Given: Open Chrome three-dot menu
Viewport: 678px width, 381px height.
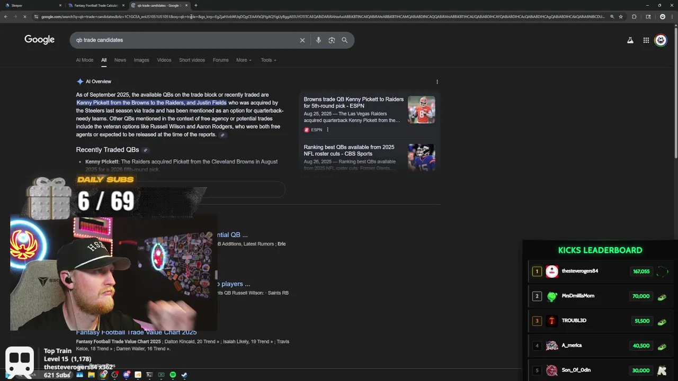Looking at the screenshot, I should click(672, 16).
